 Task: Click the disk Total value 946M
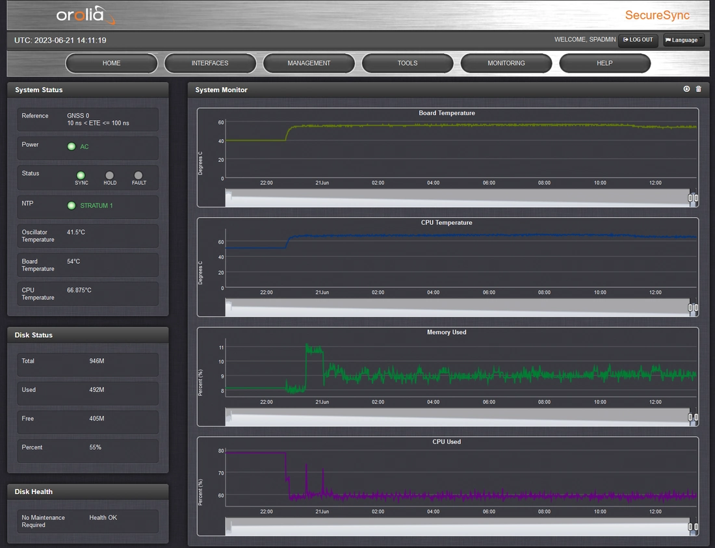(x=97, y=361)
